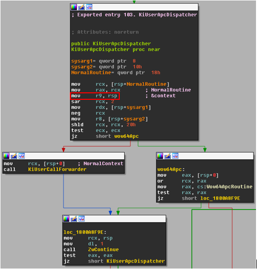Click the group nodes icon of the KiUserApcDispatcher proc block
This screenshot has height=269, width=257.
[89, 7]
